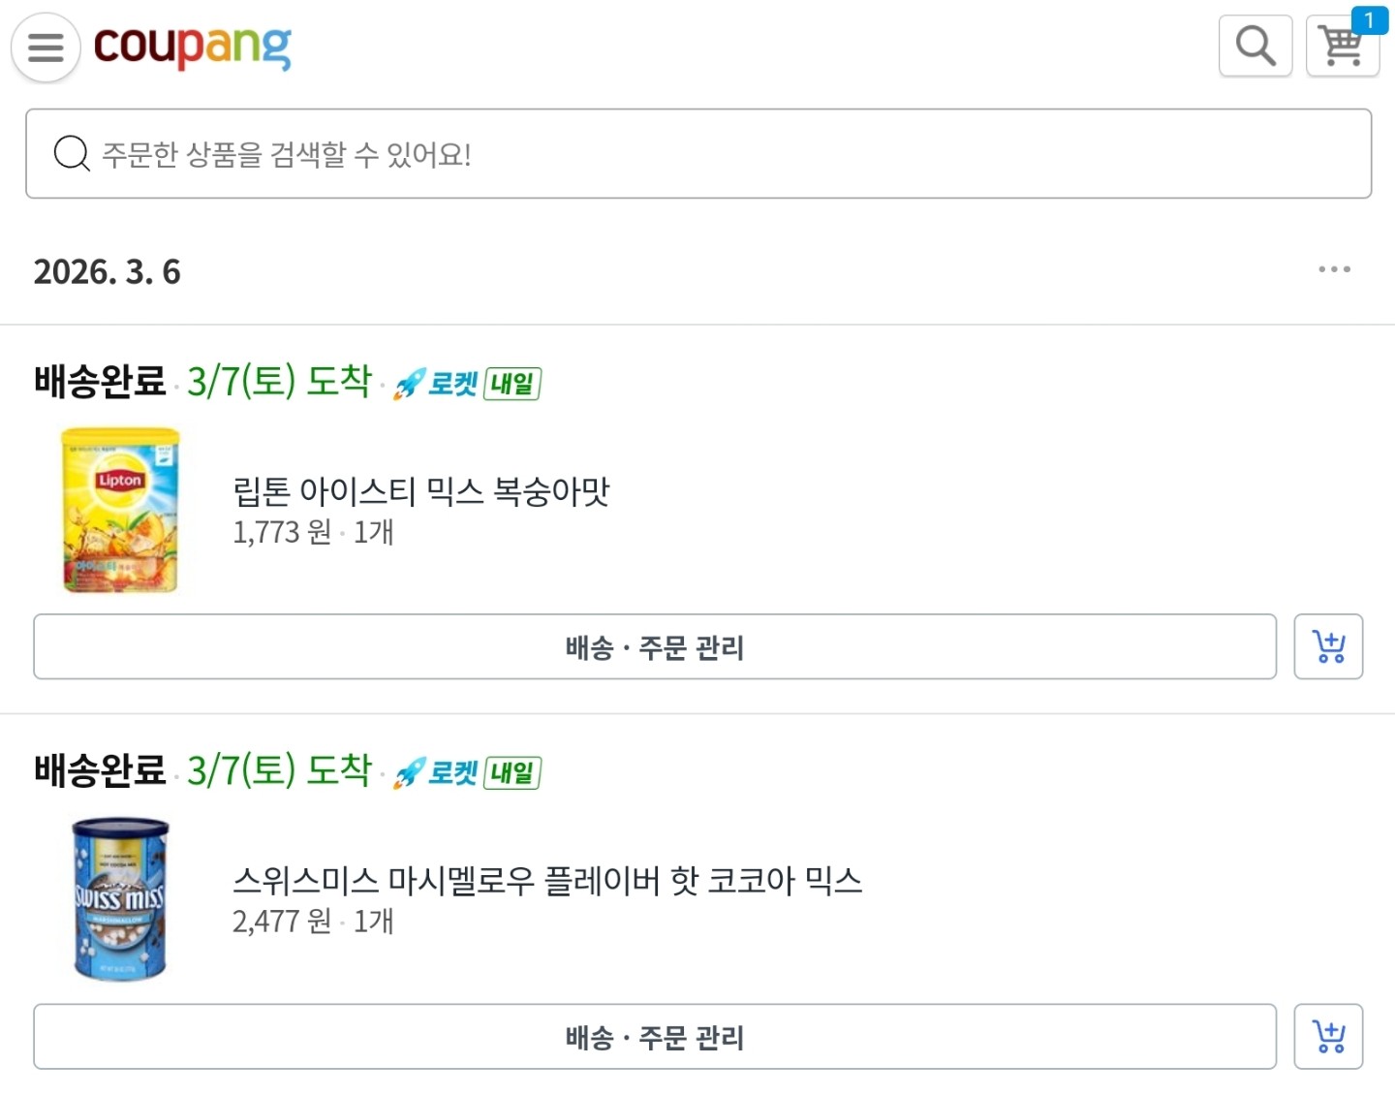Open the hamburger menu
The image size is (1395, 1095).
(46, 47)
